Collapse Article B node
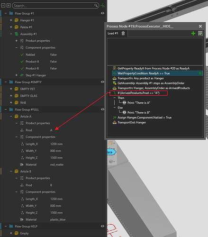This screenshot has height=237, width=208. [x=11, y=171]
